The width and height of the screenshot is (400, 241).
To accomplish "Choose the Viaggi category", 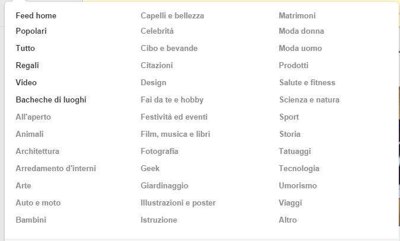I will 290,203.
